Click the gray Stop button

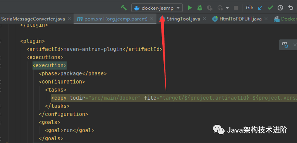tap(236, 8)
